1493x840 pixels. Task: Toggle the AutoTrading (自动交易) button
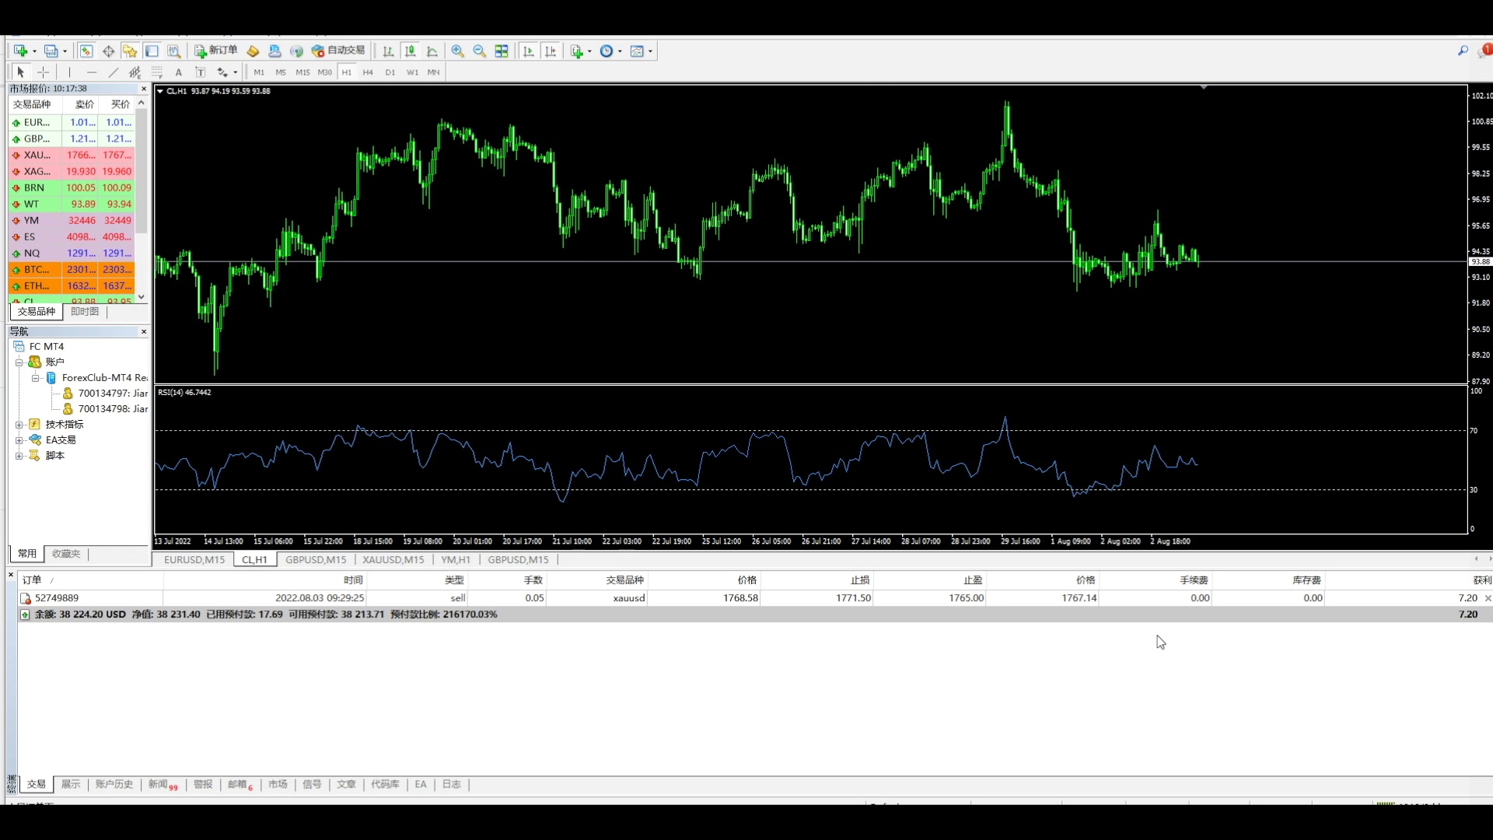[x=338, y=51]
